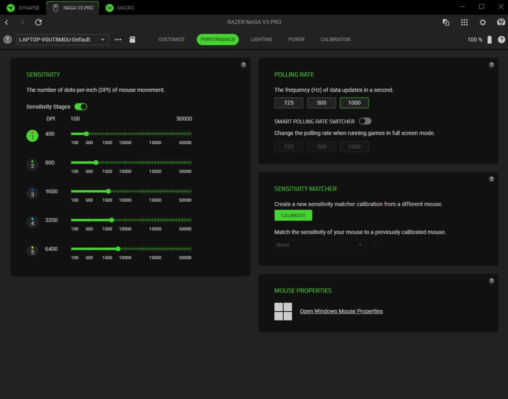Enable the Smart Polling Rate Switcher

[x=365, y=121]
